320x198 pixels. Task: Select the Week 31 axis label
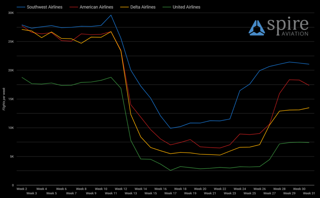[308, 193]
